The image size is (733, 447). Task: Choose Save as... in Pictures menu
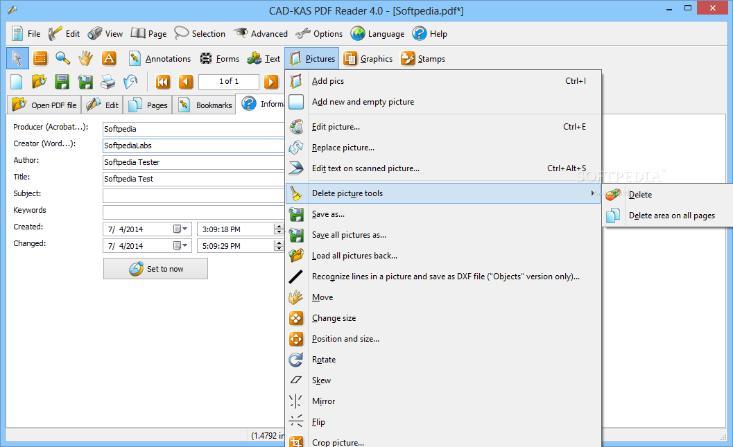(443, 214)
